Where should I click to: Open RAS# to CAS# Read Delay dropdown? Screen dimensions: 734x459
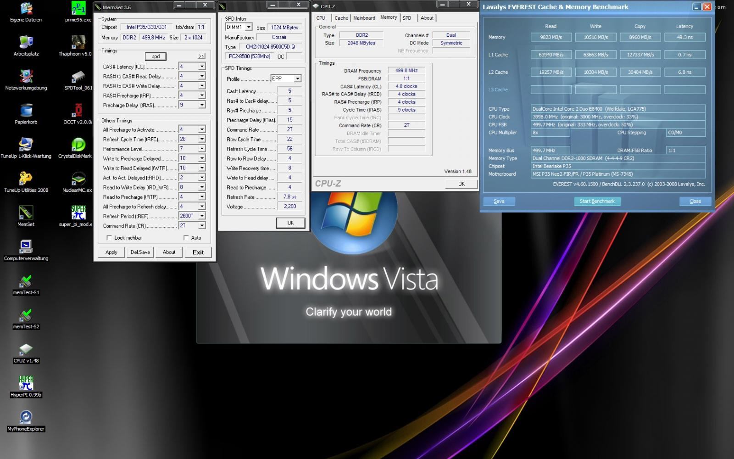click(x=201, y=76)
